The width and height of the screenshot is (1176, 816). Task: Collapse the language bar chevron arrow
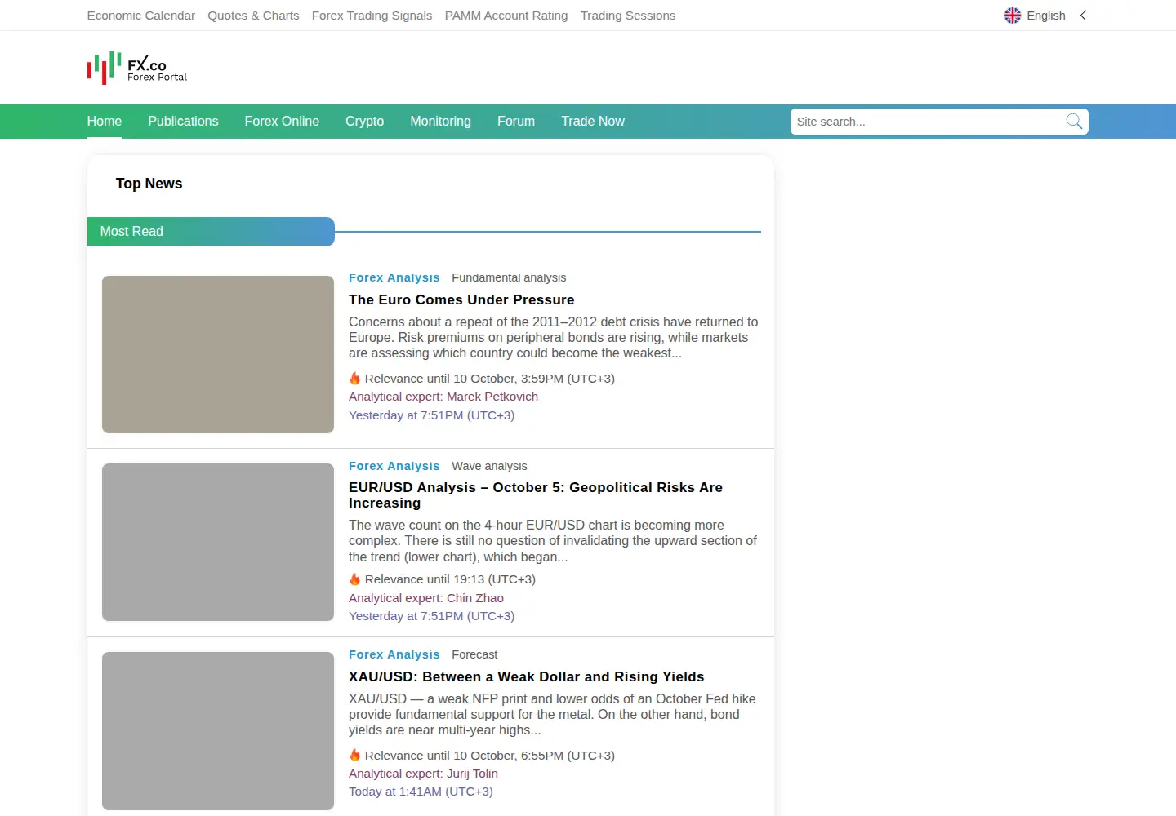coord(1084,16)
